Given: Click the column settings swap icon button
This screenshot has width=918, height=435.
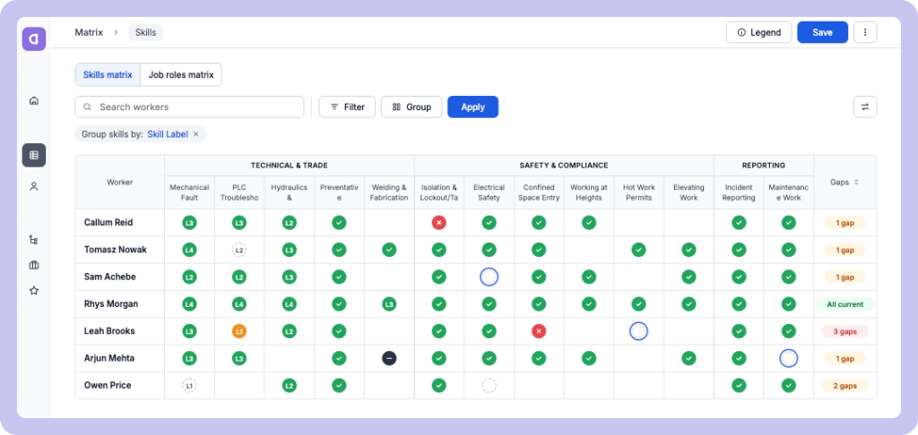Looking at the screenshot, I should 865,107.
